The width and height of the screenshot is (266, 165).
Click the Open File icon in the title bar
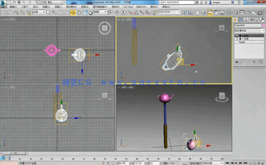tap(15, 2)
